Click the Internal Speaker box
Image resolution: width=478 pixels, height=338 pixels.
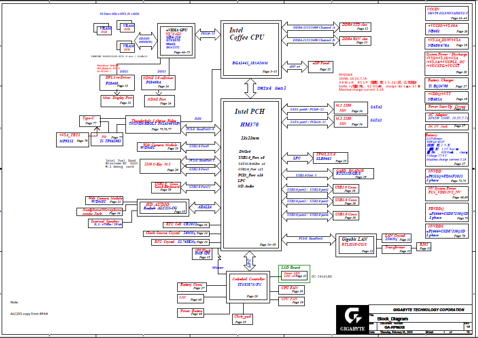click(x=105, y=223)
